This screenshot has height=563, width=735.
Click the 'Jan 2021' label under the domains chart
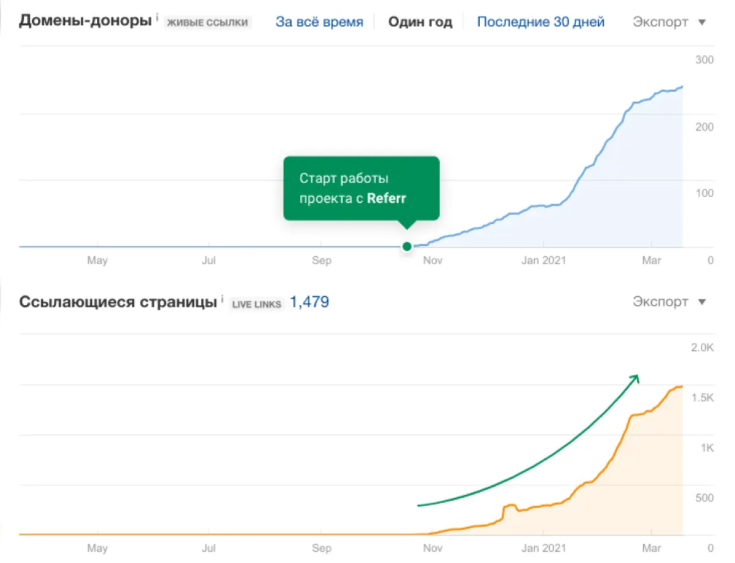pyautogui.click(x=543, y=260)
